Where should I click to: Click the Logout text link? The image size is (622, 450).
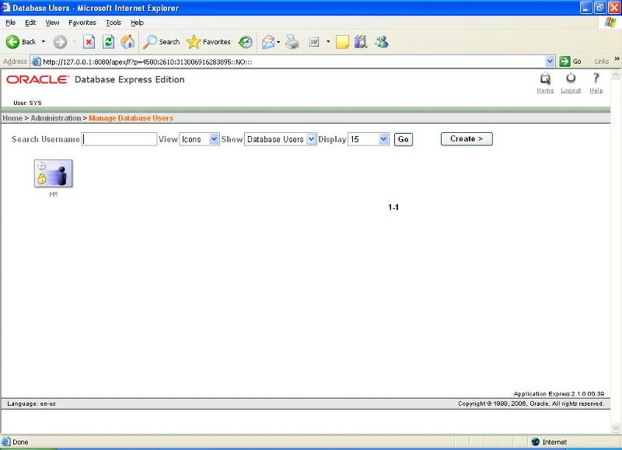[x=571, y=90]
